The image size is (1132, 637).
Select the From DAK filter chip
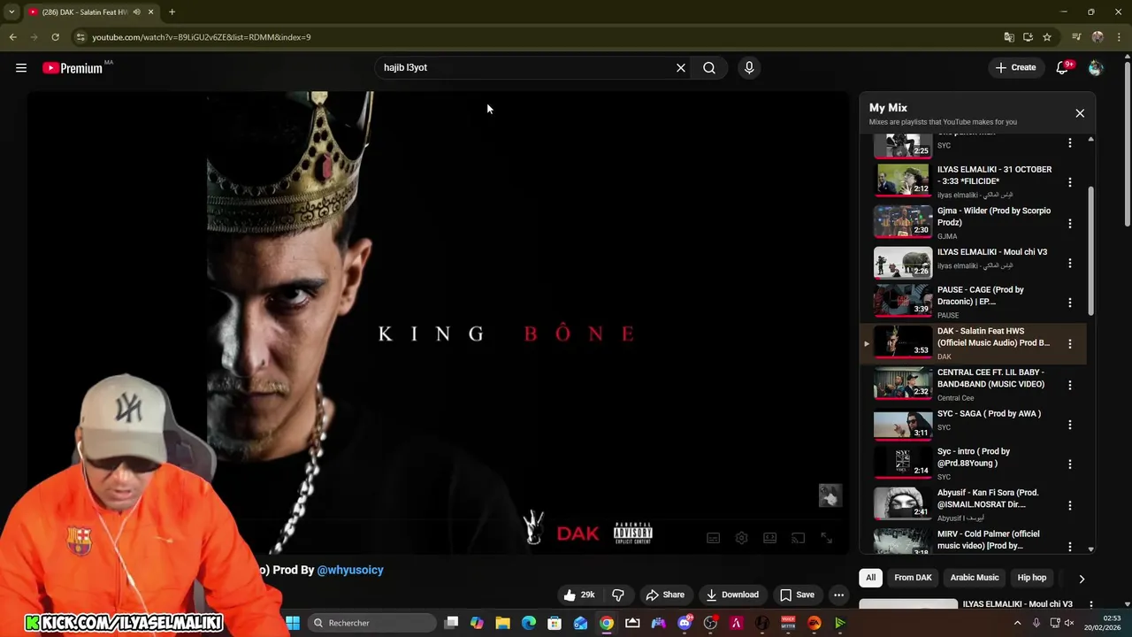pos(913,578)
